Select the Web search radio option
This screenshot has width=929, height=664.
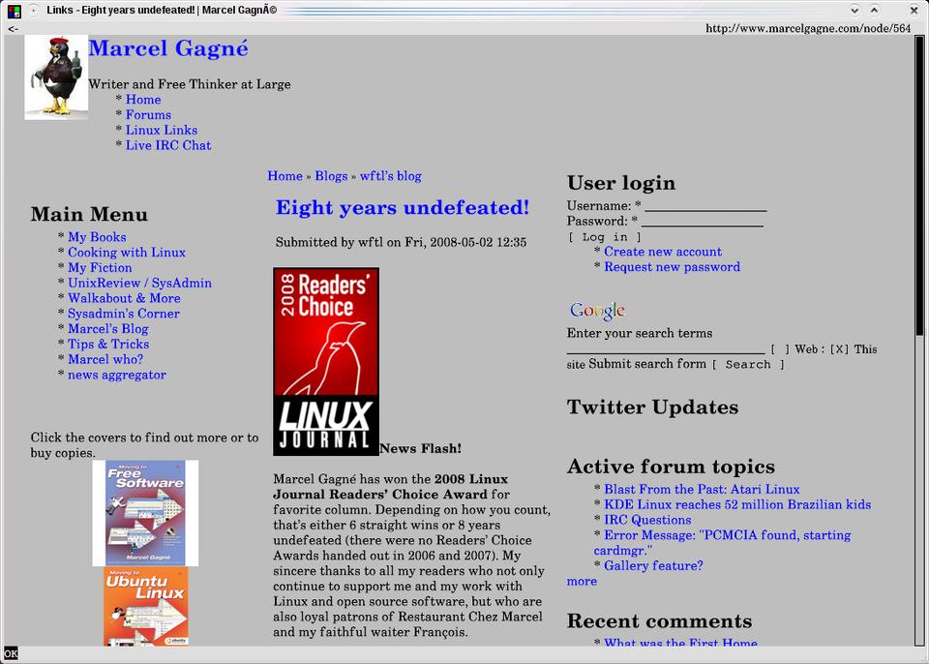[x=780, y=349]
